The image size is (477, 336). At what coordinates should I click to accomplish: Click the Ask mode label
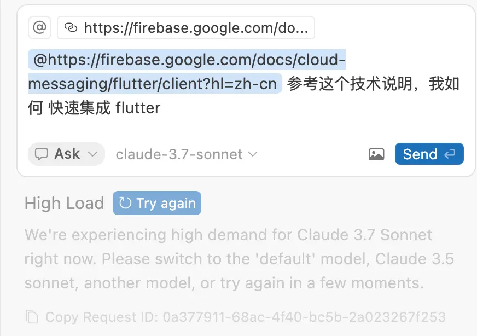coord(67,154)
